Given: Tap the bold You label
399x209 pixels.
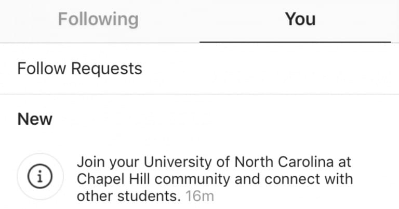Looking at the screenshot, I should (300, 19).
